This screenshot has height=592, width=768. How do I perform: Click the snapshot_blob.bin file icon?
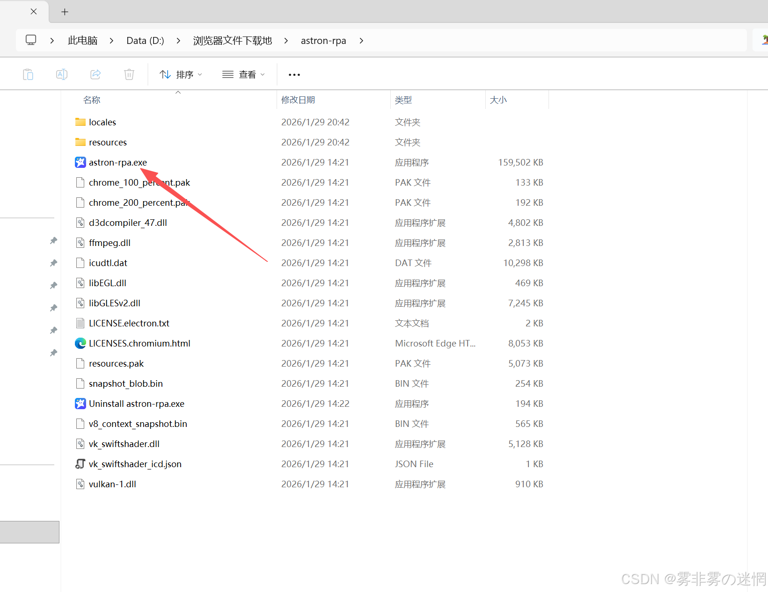pos(80,383)
